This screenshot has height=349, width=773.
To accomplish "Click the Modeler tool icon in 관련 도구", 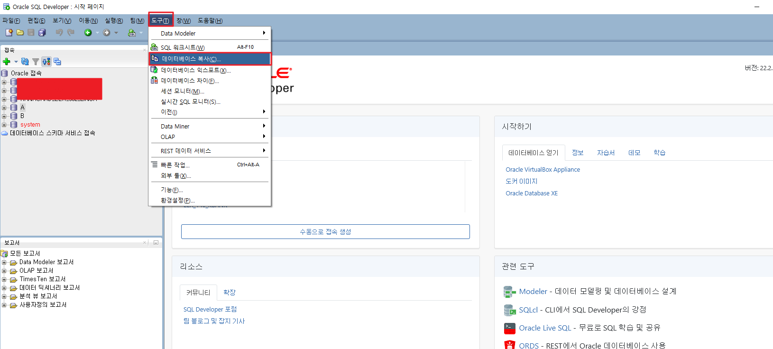I will click(509, 292).
